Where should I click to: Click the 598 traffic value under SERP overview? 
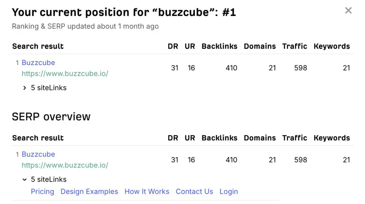coord(300,160)
